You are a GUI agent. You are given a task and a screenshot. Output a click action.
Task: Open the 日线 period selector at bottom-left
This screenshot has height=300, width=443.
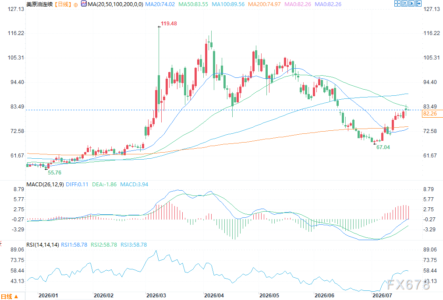click(9, 297)
